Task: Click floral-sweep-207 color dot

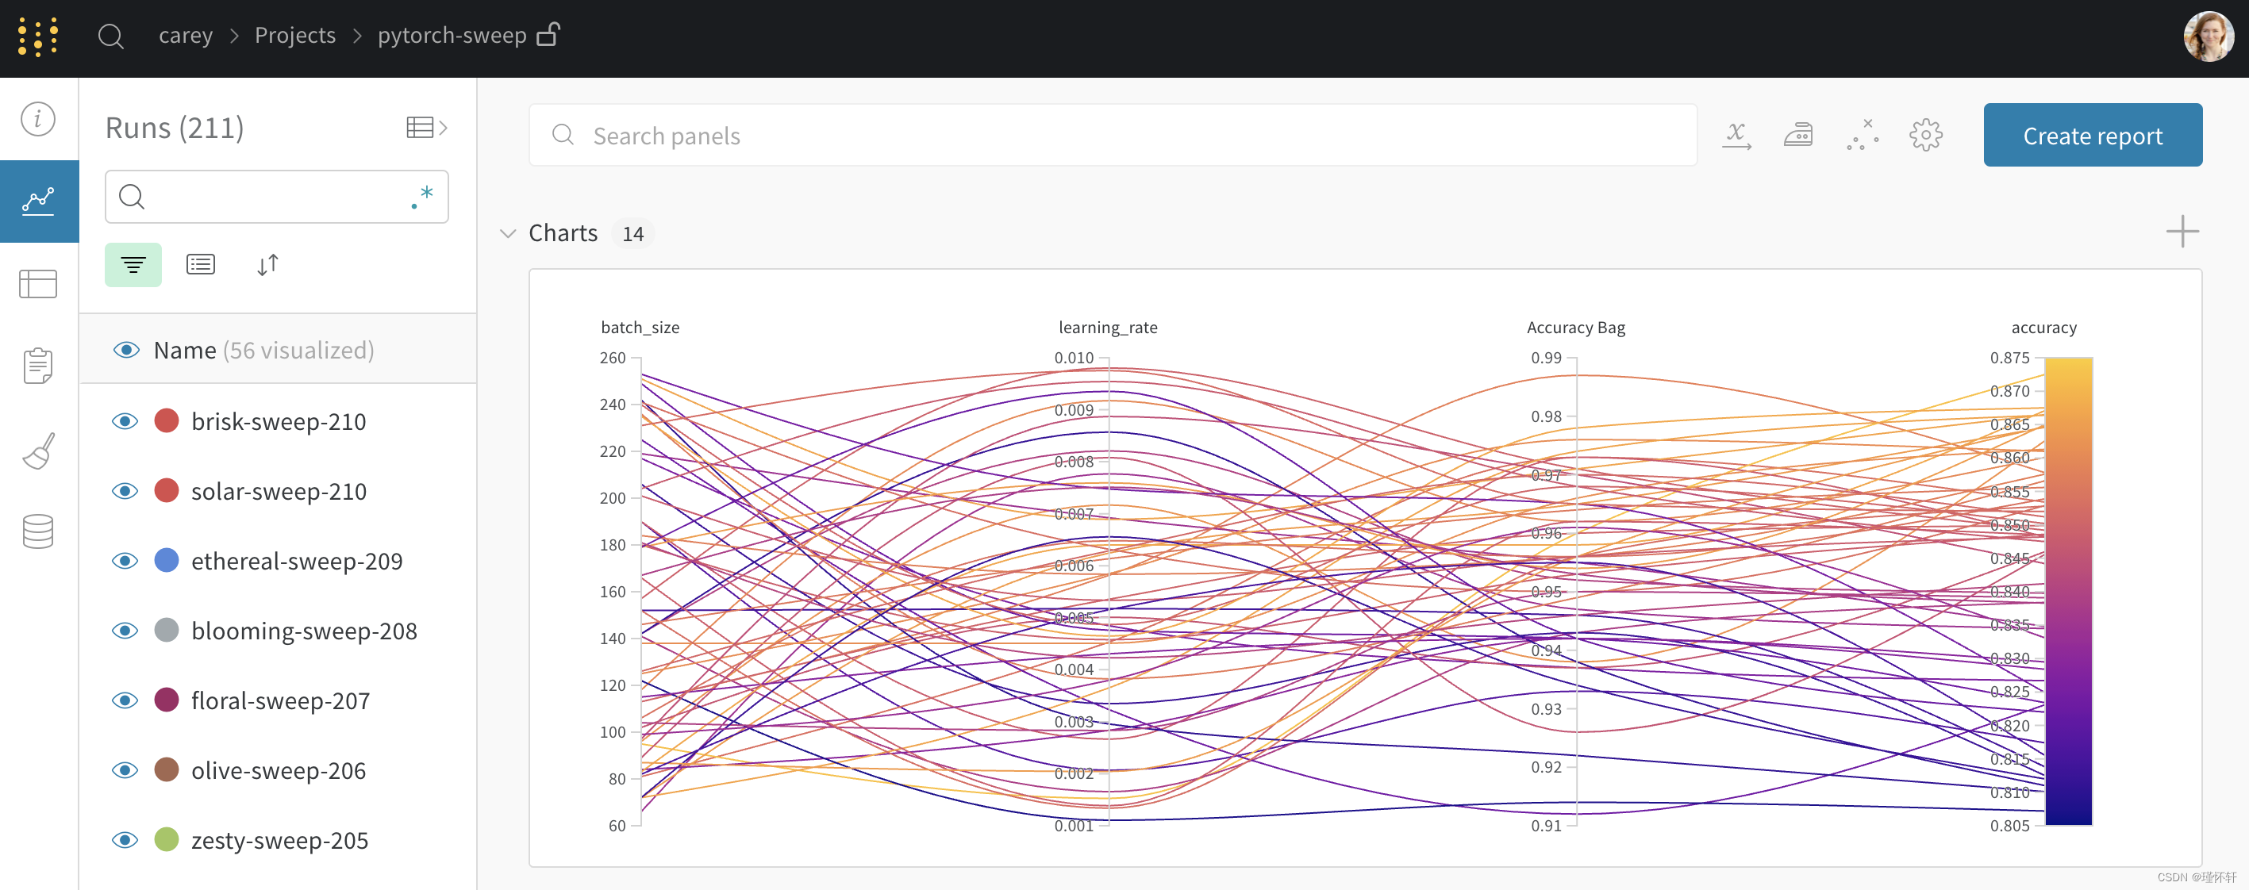Action: coord(166,700)
